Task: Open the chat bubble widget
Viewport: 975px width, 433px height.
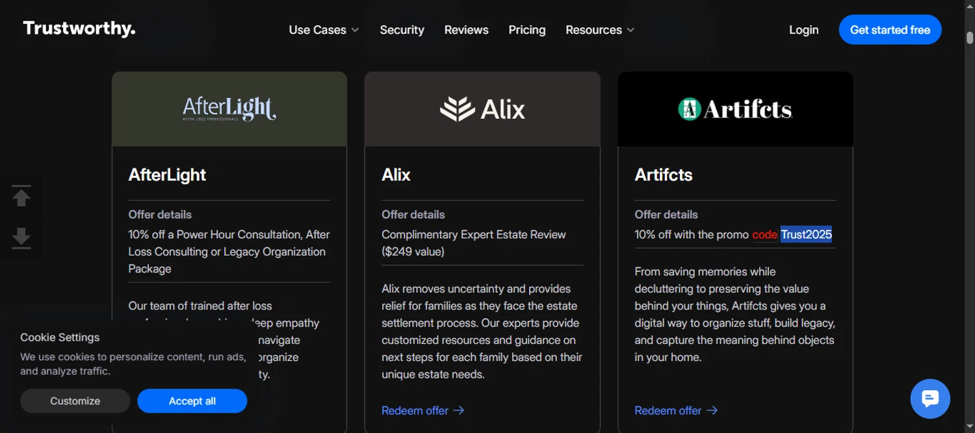Action: pyautogui.click(x=930, y=399)
